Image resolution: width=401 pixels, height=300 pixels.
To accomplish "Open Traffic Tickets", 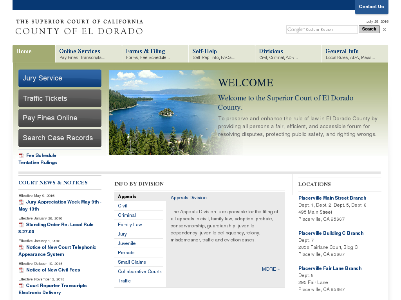I will pos(60,98).
